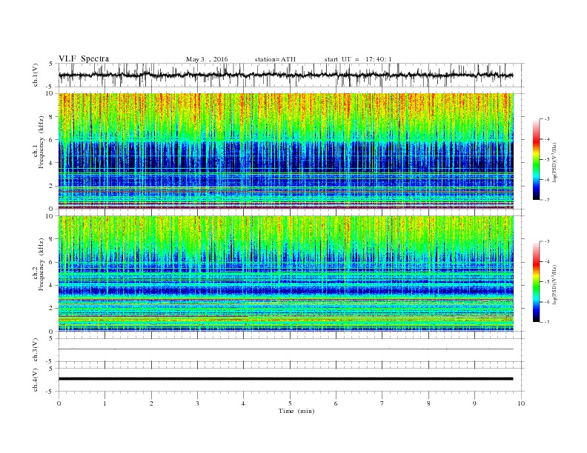This screenshot has width=587, height=453.
Task: Click the 5 minute tick label
Action: (x=290, y=403)
